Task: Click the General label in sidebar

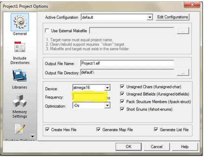Action: coord(20,34)
